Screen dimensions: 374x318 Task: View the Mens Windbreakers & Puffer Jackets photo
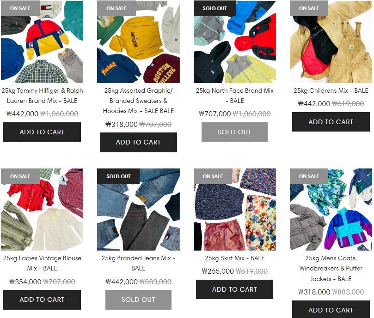click(331, 210)
